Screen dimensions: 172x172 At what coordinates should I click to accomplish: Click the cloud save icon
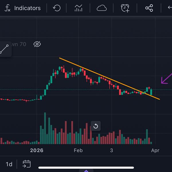(101, 8)
